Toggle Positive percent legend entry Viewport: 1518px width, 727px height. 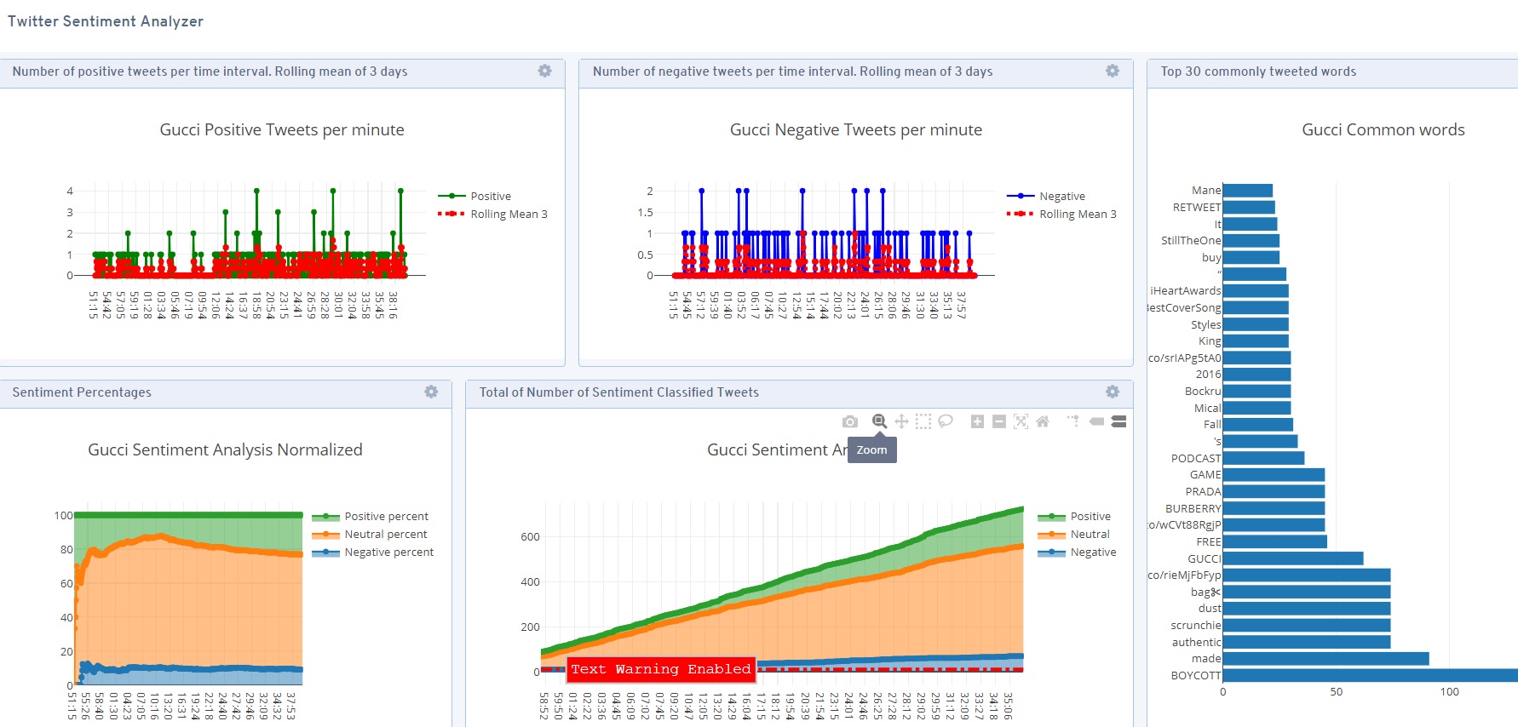point(370,516)
